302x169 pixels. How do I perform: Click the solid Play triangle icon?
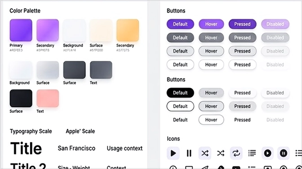coord(173,153)
